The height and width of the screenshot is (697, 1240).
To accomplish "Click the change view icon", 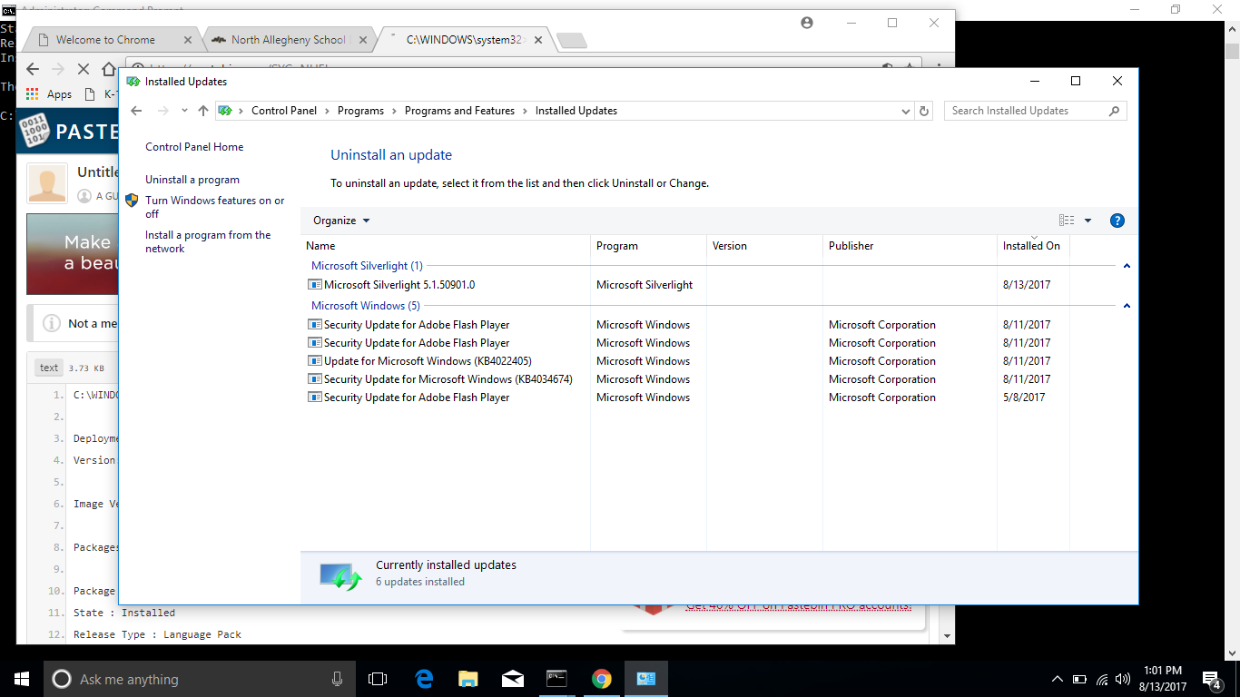I will point(1067,221).
